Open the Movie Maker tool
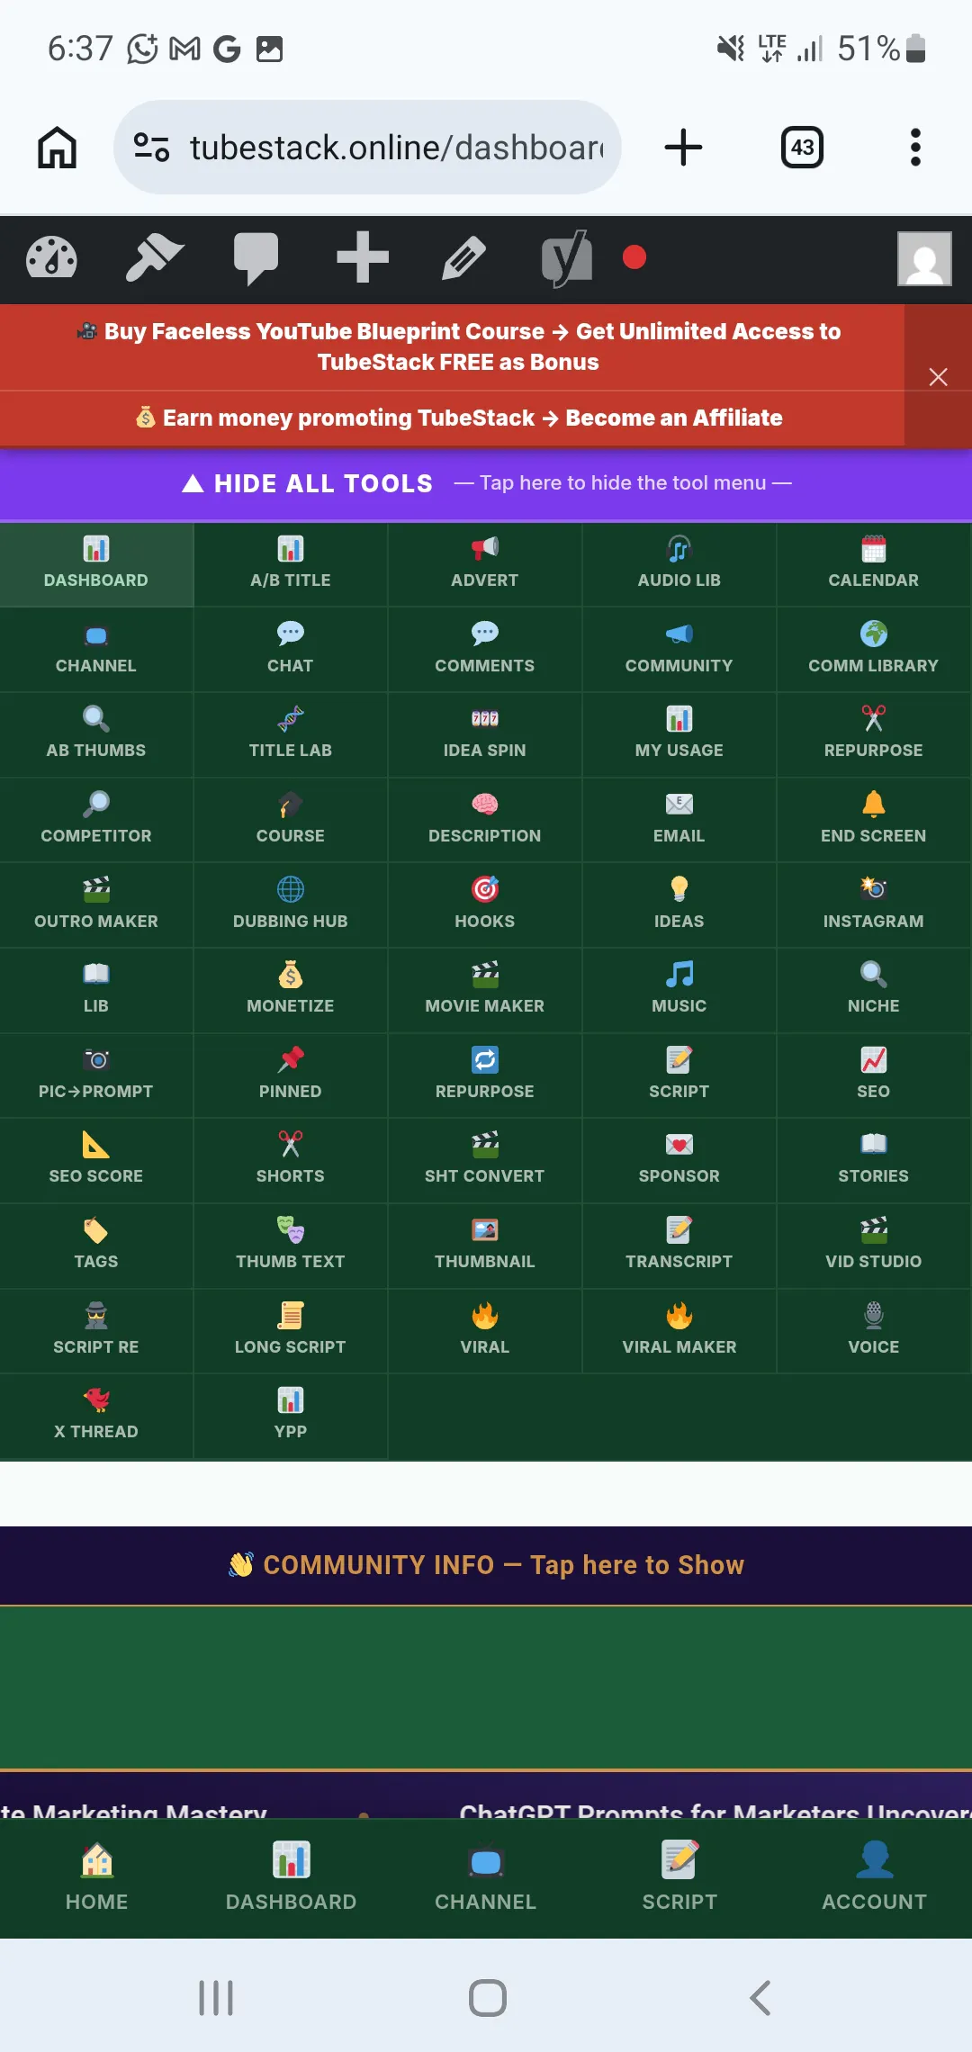The height and width of the screenshot is (2052, 972). 485,990
